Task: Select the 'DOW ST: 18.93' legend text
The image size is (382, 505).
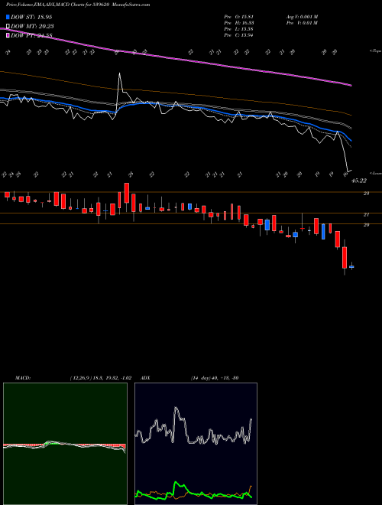Action: 31,17
